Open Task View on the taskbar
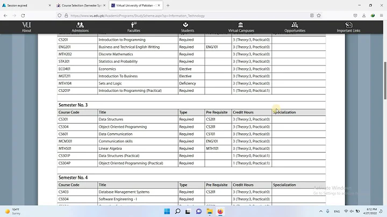Viewport: 387px width, 217px height. coord(188,211)
